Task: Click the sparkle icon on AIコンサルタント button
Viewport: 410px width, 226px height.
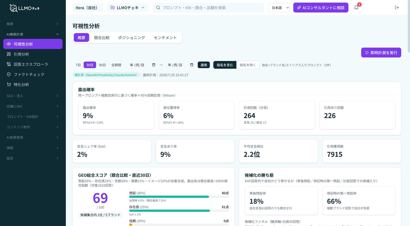Action: [299, 8]
